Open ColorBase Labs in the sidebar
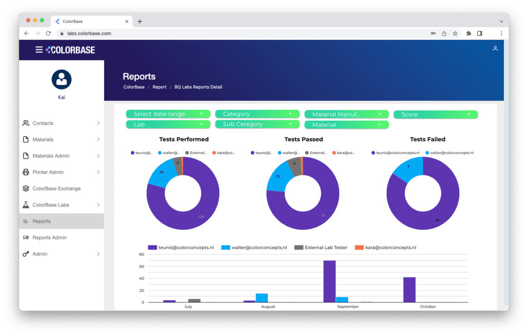This screenshot has width=528, height=336. (x=61, y=205)
